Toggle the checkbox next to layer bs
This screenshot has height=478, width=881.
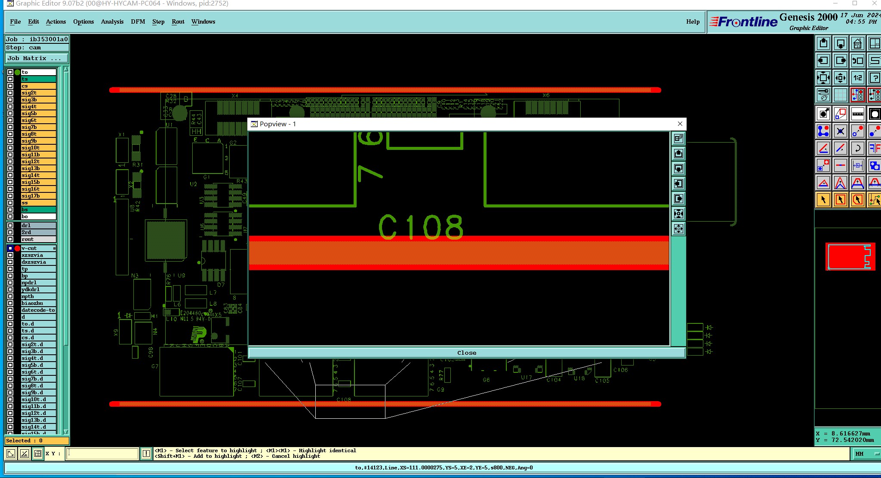pos(10,210)
